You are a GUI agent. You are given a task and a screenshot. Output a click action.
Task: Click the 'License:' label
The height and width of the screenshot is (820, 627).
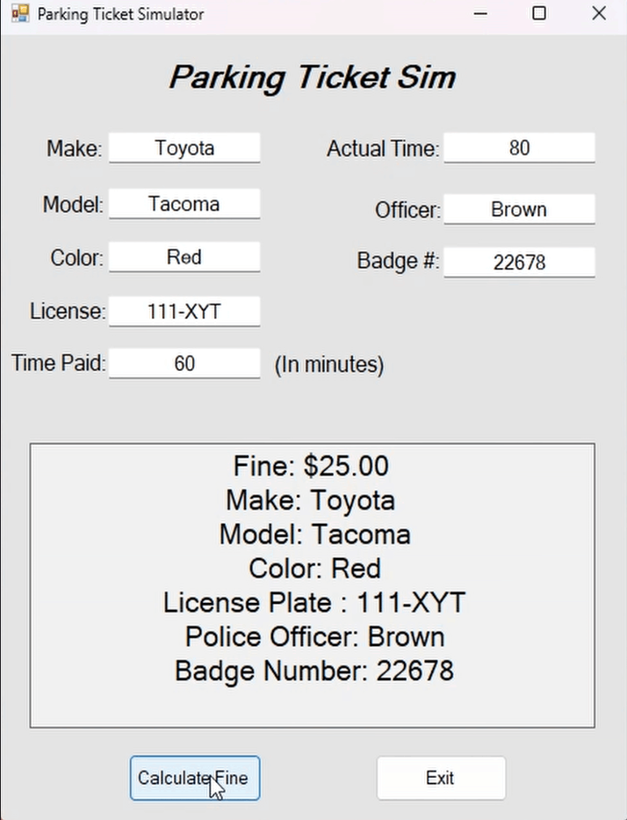[x=68, y=311]
